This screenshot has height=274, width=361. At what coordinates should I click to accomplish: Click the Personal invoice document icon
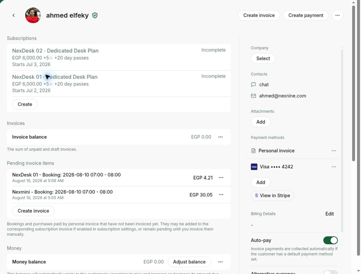pyautogui.click(x=254, y=151)
